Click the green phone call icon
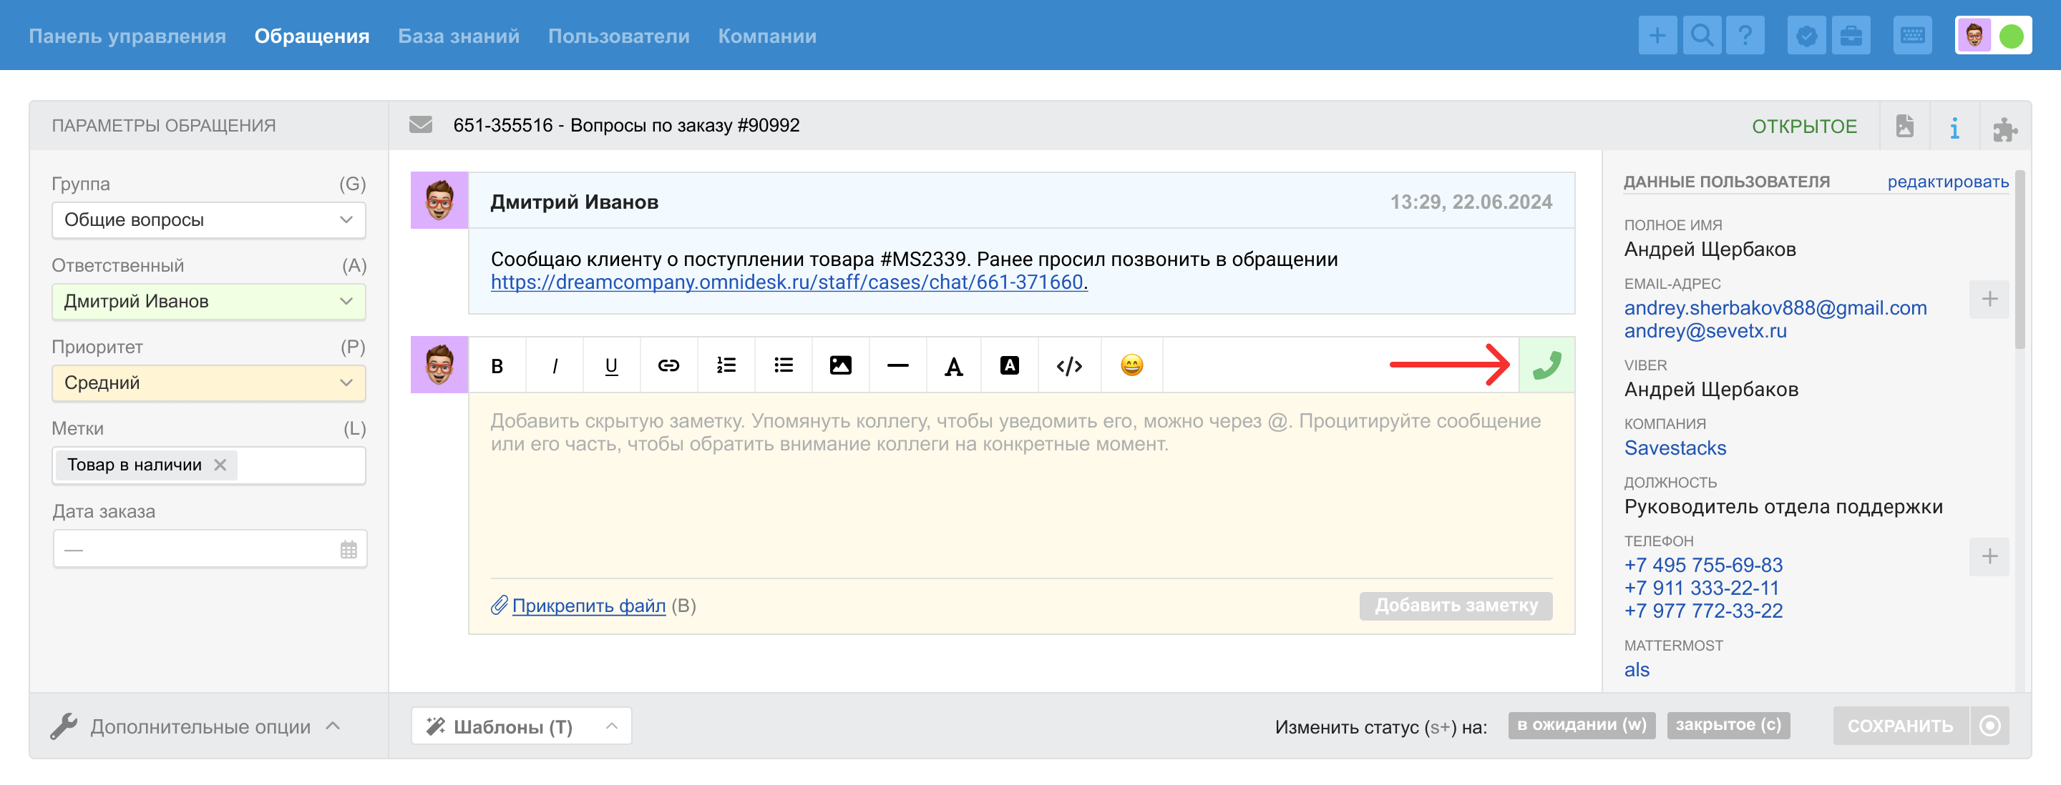 click(1546, 365)
